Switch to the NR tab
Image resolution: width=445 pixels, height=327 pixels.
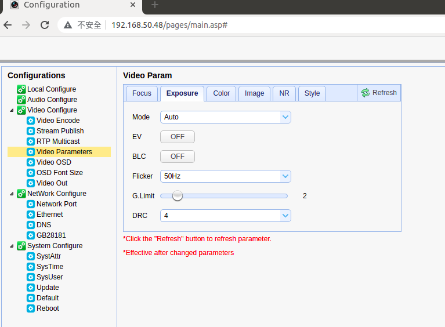tap(284, 93)
